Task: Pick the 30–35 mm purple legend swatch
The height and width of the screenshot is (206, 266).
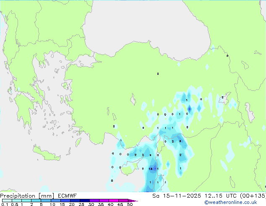Action: coord(94,201)
